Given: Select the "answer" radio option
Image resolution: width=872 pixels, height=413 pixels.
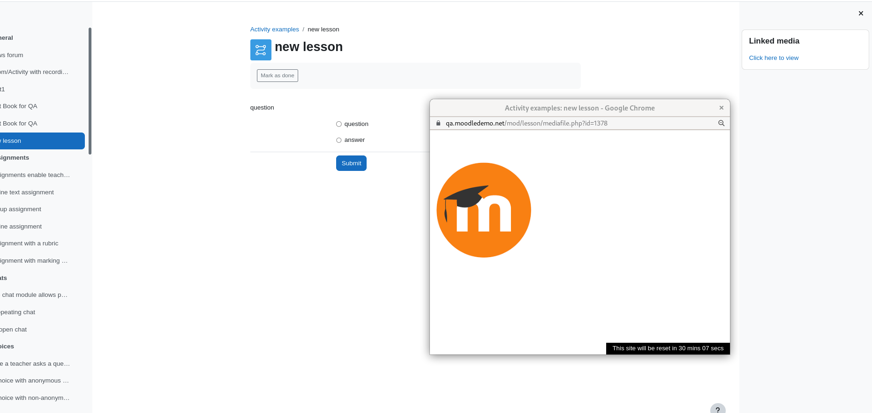Looking at the screenshot, I should [x=339, y=140].
